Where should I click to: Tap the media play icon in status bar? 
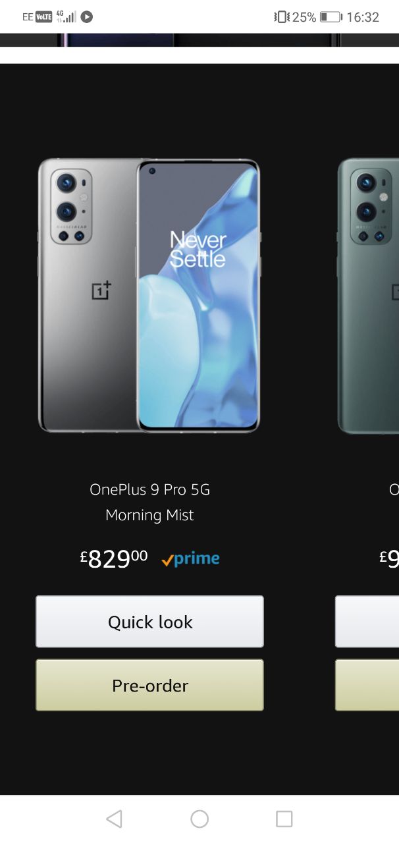pos(87,17)
